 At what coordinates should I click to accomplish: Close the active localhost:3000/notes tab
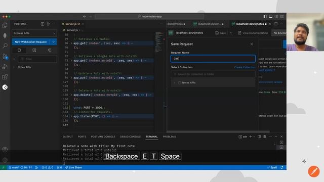click(x=269, y=24)
